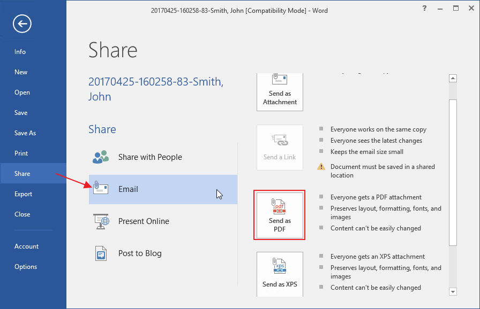Click the text 'Everyone sees the latest changes'
The height and width of the screenshot is (309, 480).
tap(376, 141)
